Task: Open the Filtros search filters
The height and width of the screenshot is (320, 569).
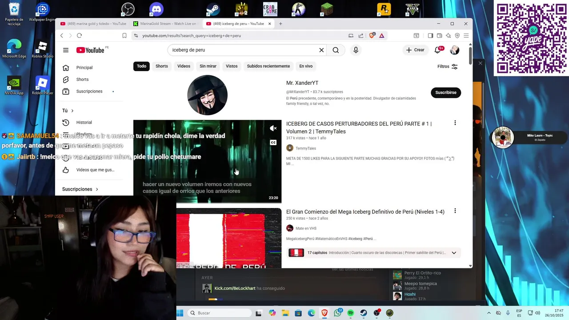Action: (x=448, y=66)
